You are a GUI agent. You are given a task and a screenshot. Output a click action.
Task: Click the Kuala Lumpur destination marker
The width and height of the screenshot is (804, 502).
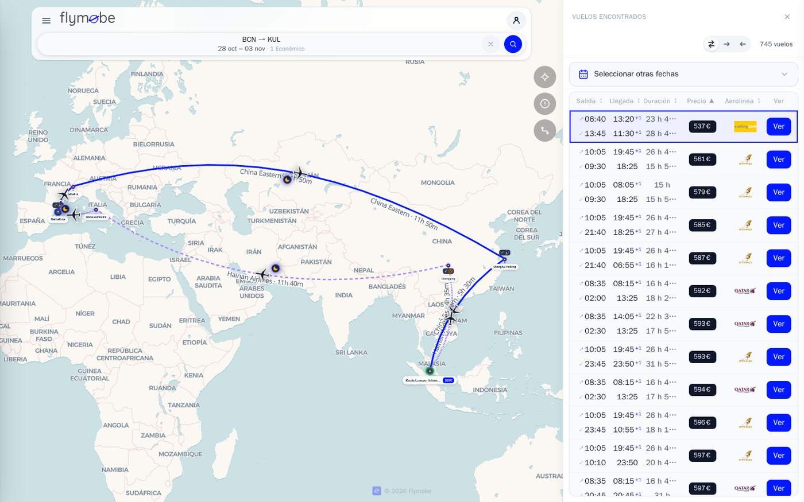430,371
